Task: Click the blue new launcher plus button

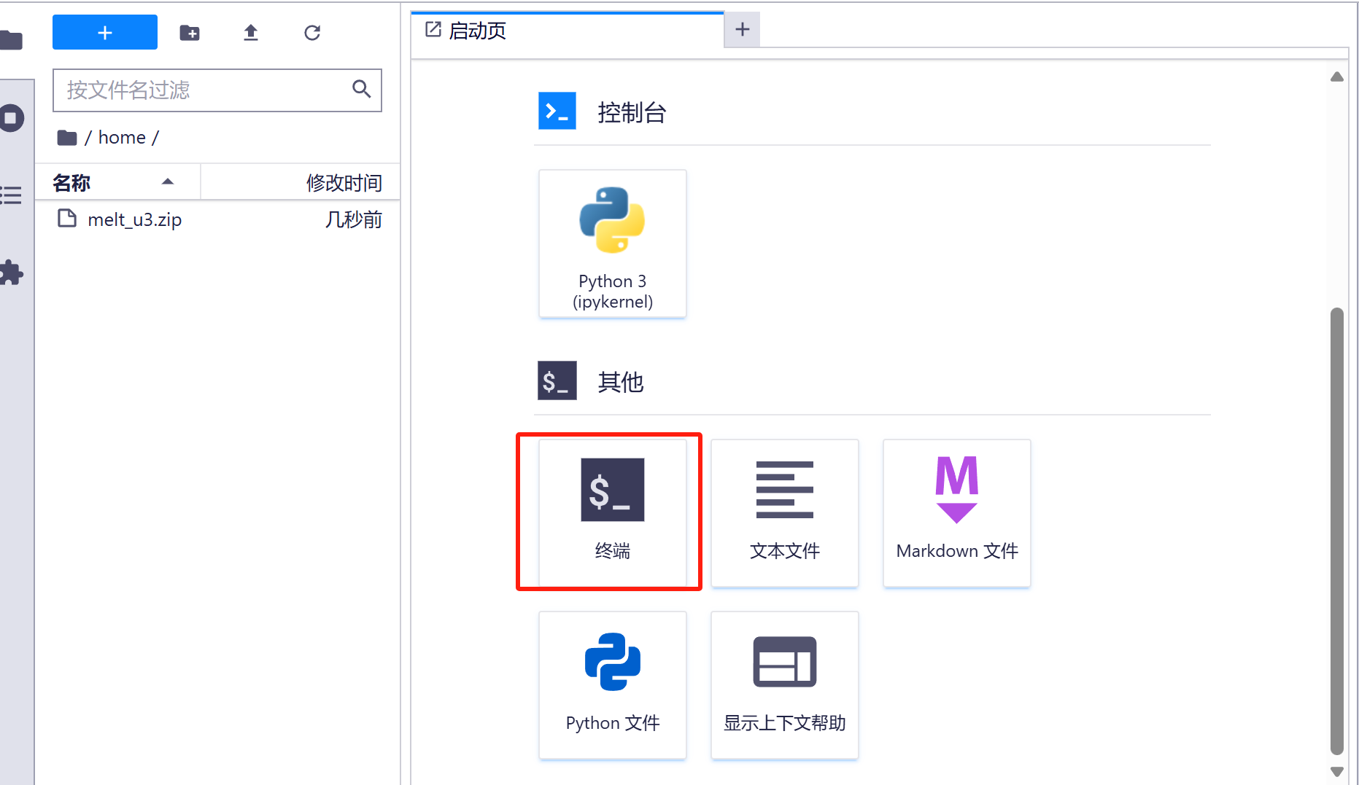Action: point(104,33)
